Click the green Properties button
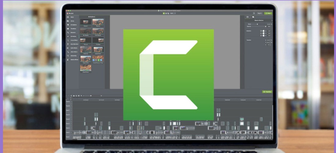Image resolution: width=336 pixels, height=153 pixels. 267,91
